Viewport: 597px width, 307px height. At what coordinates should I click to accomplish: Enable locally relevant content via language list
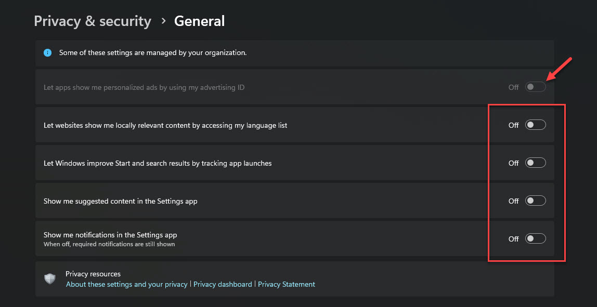535,125
